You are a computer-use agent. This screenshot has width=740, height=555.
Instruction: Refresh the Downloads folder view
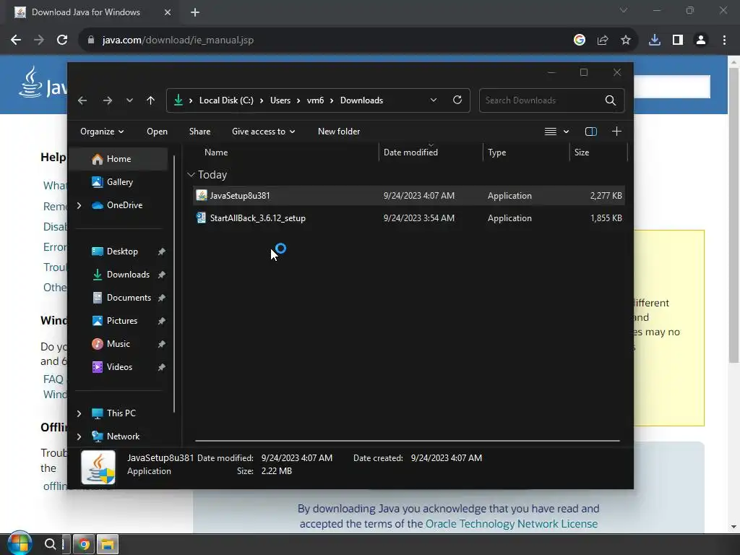tap(457, 100)
